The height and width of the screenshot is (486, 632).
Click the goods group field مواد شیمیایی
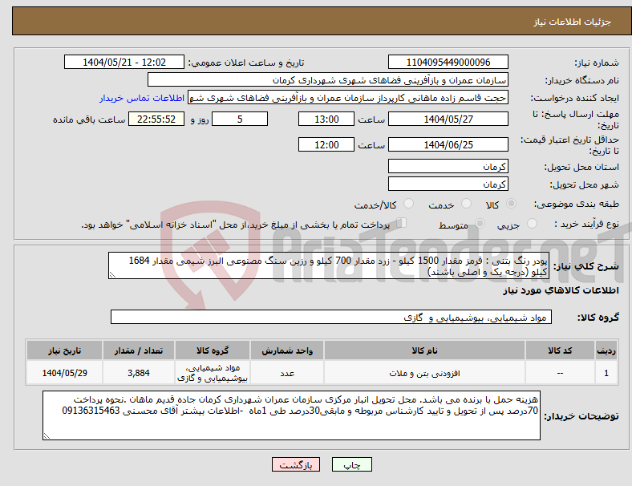pyautogui.click(x=331, y=317)
